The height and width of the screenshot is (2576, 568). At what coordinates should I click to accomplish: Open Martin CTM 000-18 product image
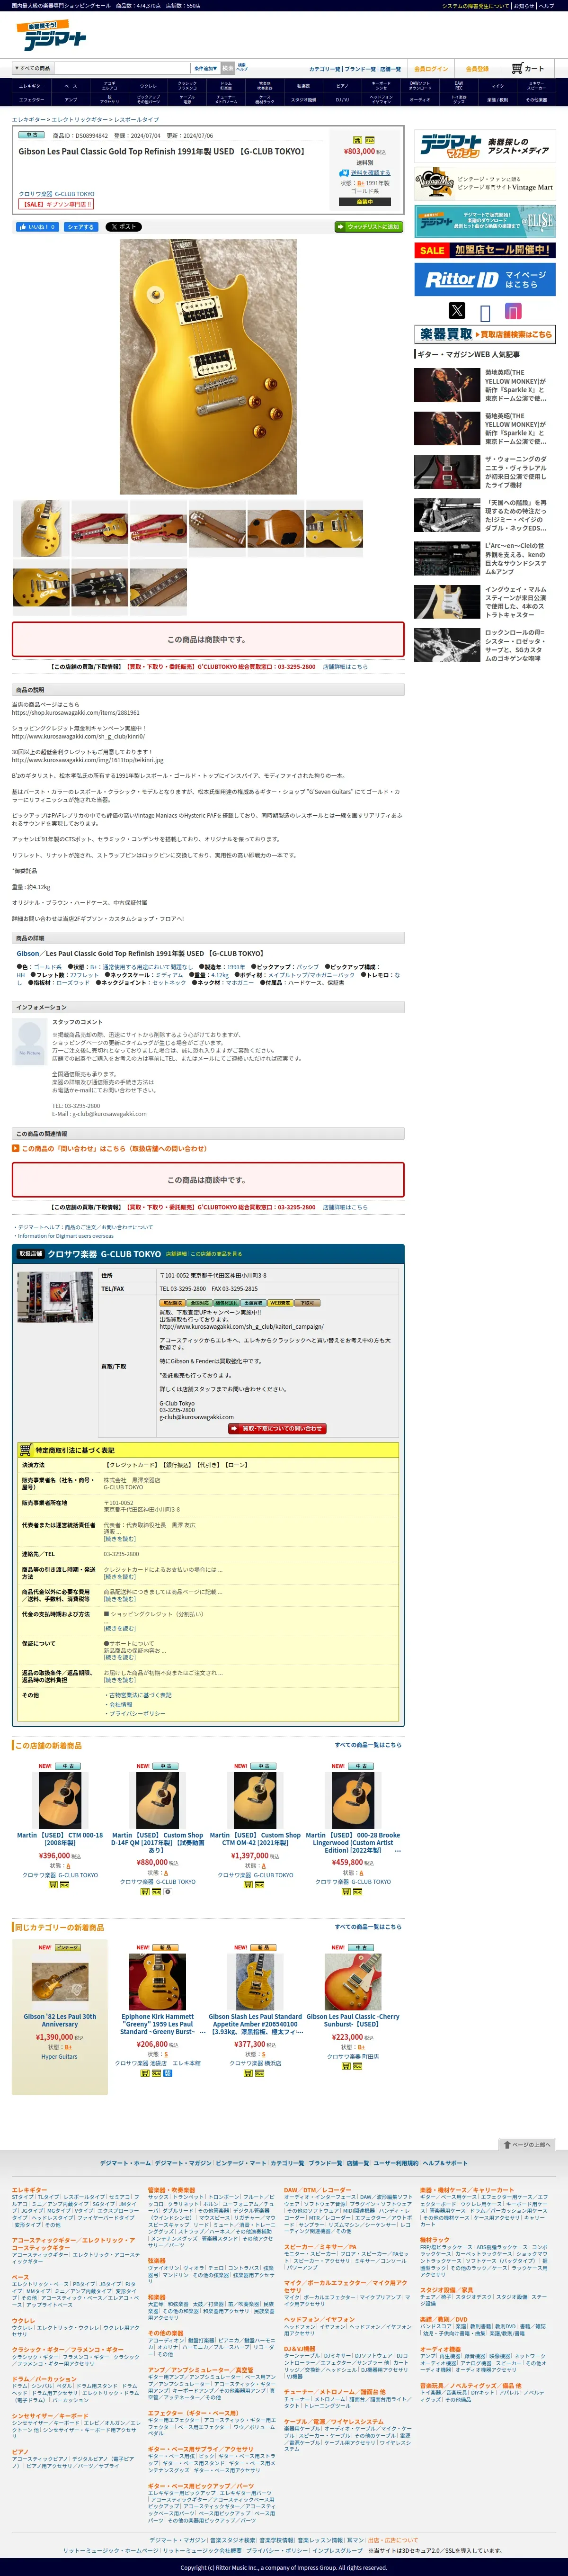click(x=60, y=1800)
